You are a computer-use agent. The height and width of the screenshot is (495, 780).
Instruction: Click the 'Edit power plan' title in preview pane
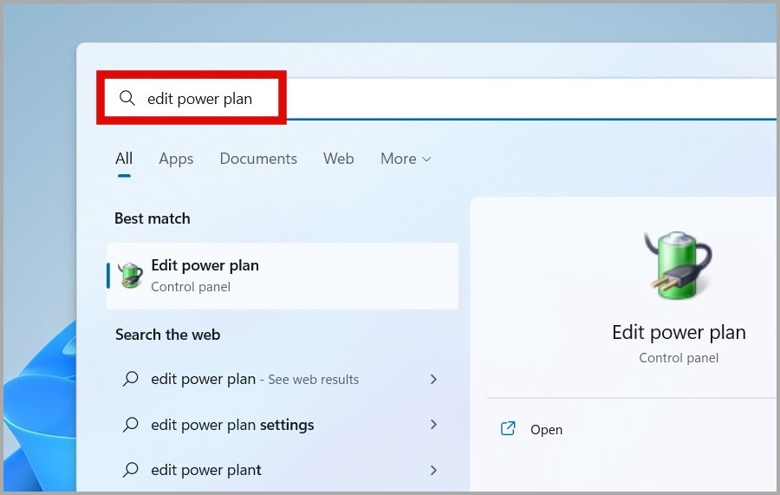click(679, 332)
